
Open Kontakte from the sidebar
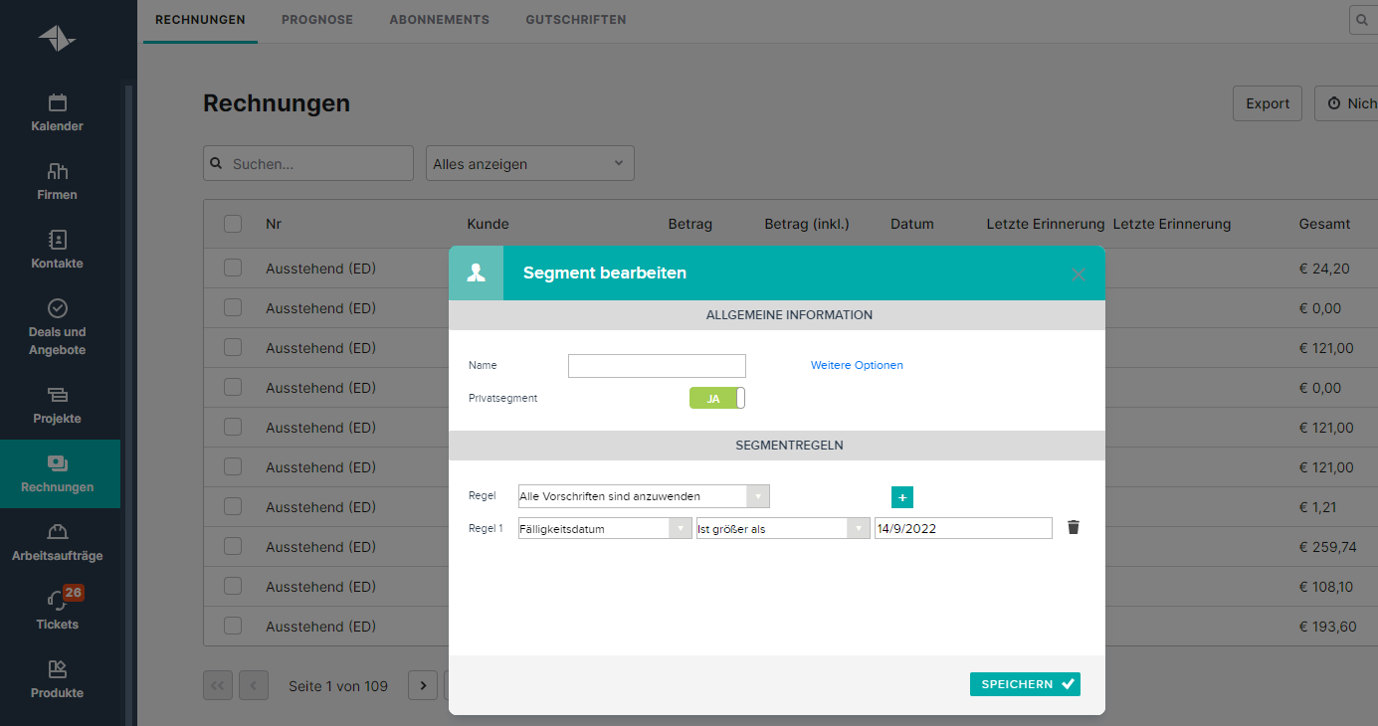tap(58, 251)
